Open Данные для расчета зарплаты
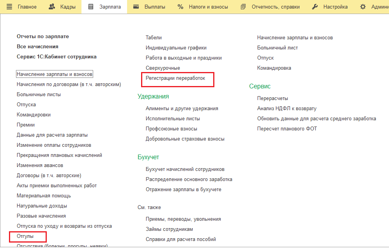 pyautogui.click(x=52, y=135)
